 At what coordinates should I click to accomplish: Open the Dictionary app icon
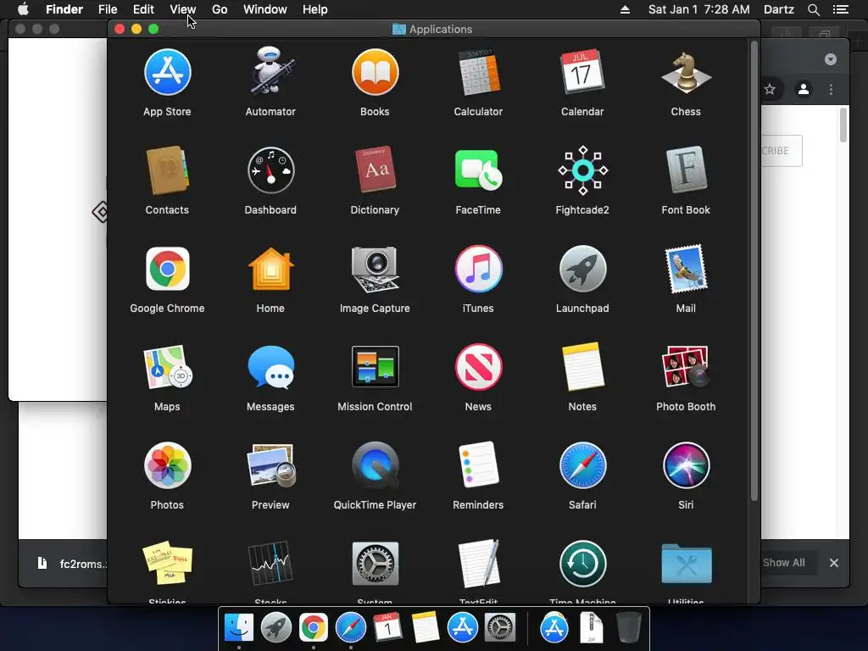(375, 170)
